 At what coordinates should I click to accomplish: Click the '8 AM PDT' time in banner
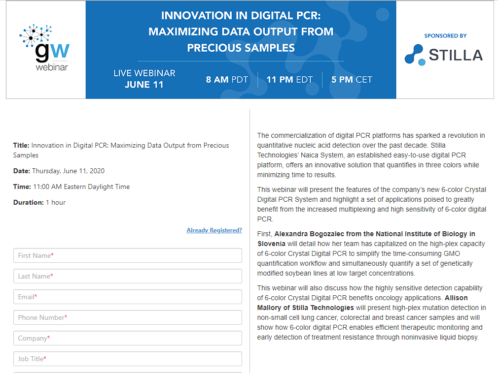click(227, 80)
